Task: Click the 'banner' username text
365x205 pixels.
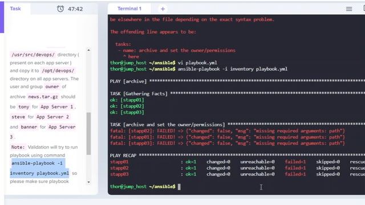Action: (x=29, y=127)
